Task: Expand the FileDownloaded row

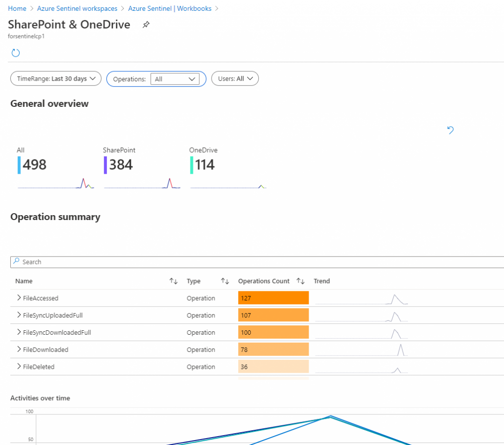Action: coord(19,349)
